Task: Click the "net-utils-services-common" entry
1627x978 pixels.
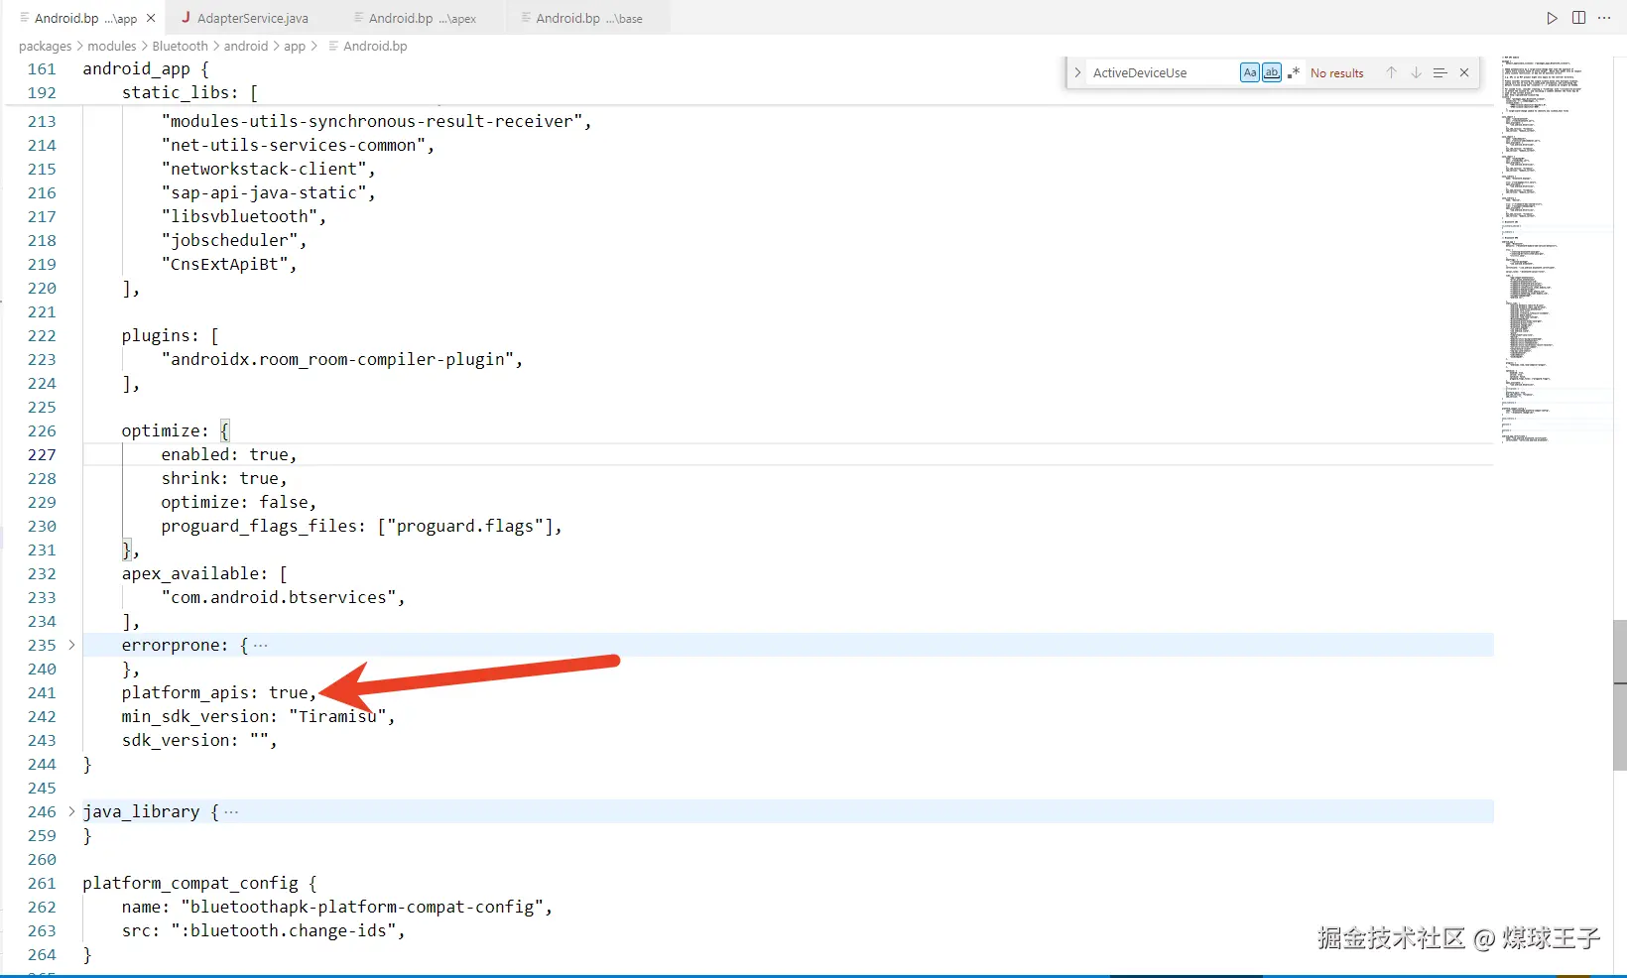Action: coord(298,145)
